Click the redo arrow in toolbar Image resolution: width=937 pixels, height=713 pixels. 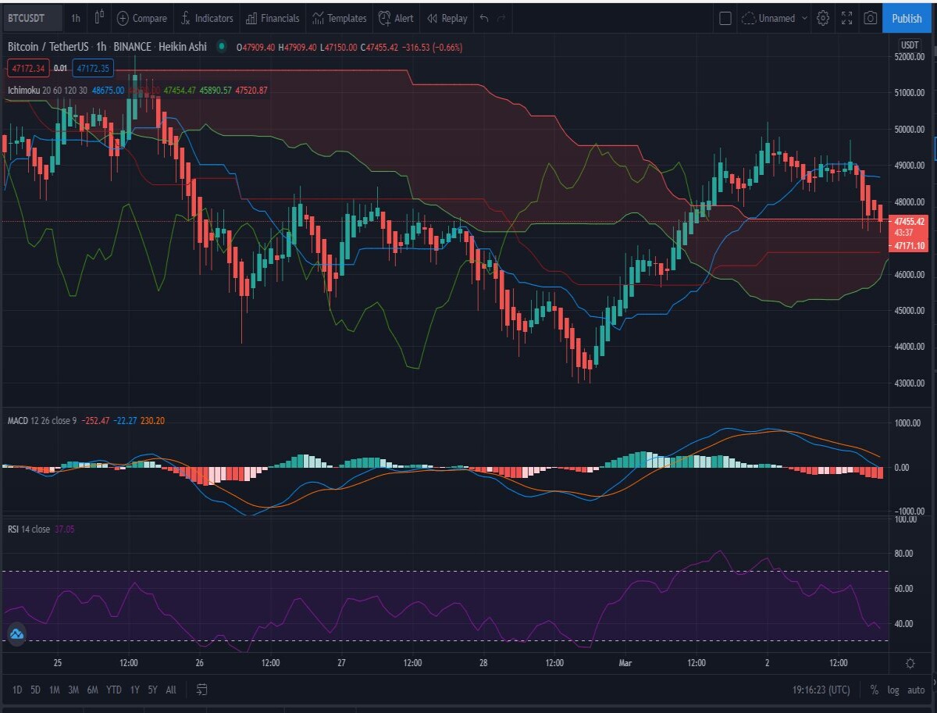502,18
